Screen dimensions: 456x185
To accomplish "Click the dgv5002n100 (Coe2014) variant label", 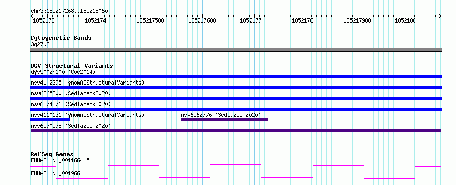I will [63, 72].
